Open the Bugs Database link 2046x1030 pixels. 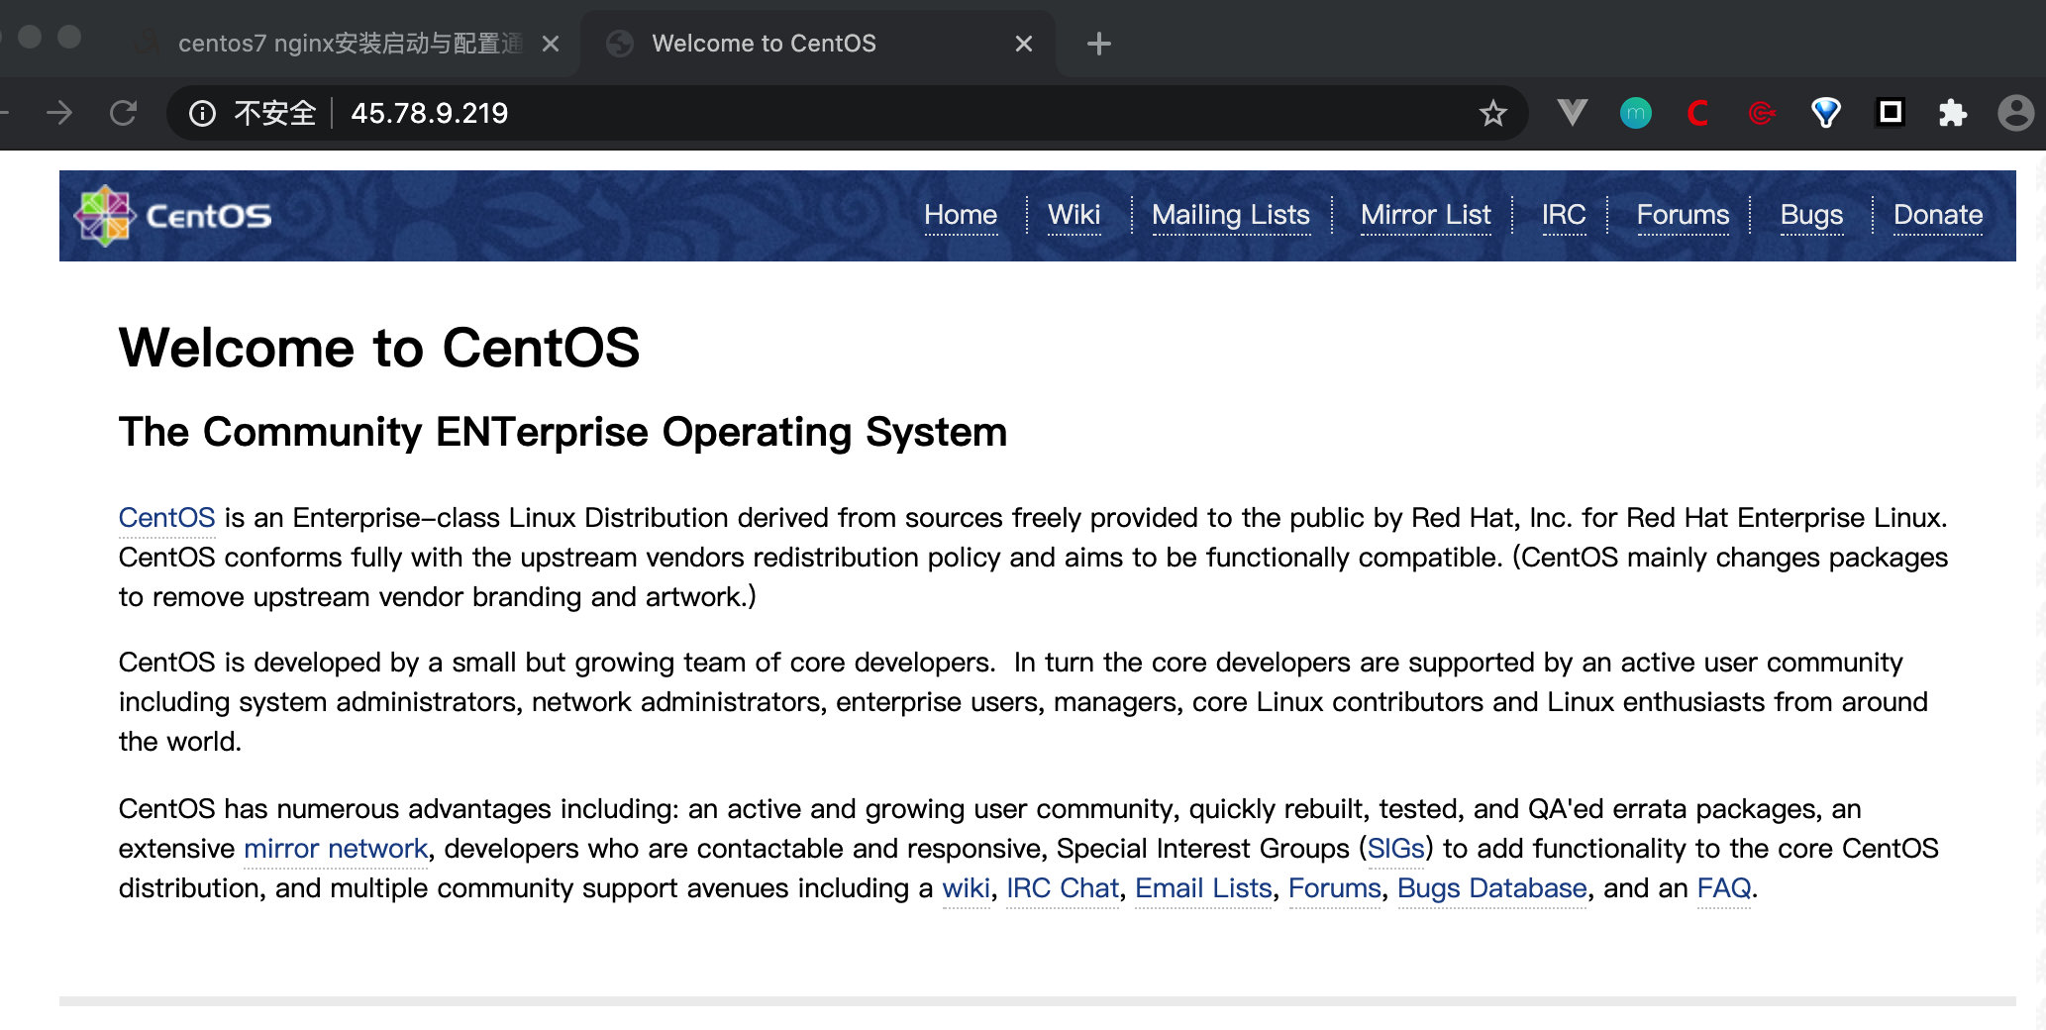point(1491,888)
